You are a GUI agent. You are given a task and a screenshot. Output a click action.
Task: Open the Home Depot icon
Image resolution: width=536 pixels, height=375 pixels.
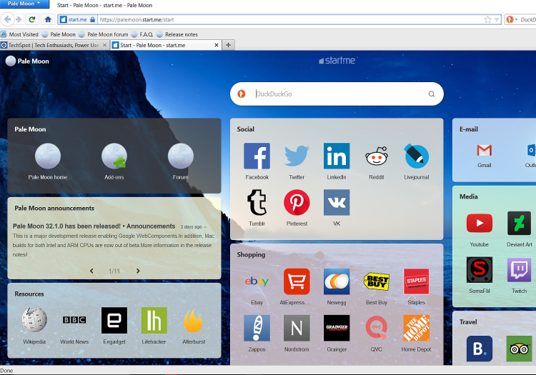[x=417, y=328]
